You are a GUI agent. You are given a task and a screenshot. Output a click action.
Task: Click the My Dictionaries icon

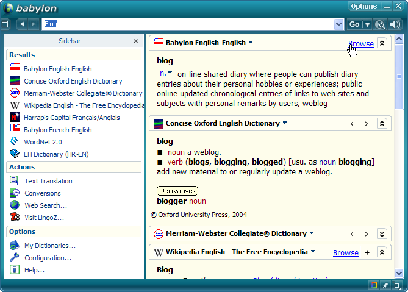(x=15, y=245)
